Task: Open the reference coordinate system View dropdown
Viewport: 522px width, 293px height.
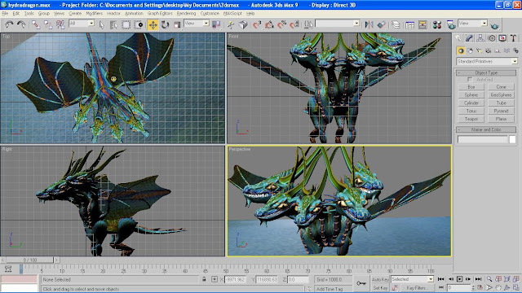Action: (x=197, y=24)
